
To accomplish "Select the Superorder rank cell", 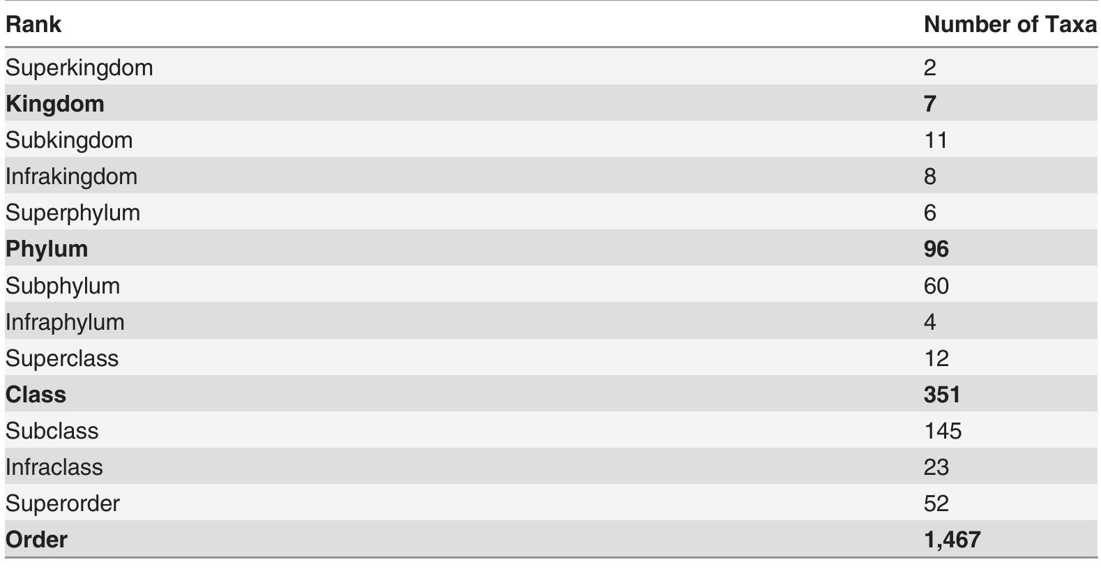I will [x=63, y=503].
